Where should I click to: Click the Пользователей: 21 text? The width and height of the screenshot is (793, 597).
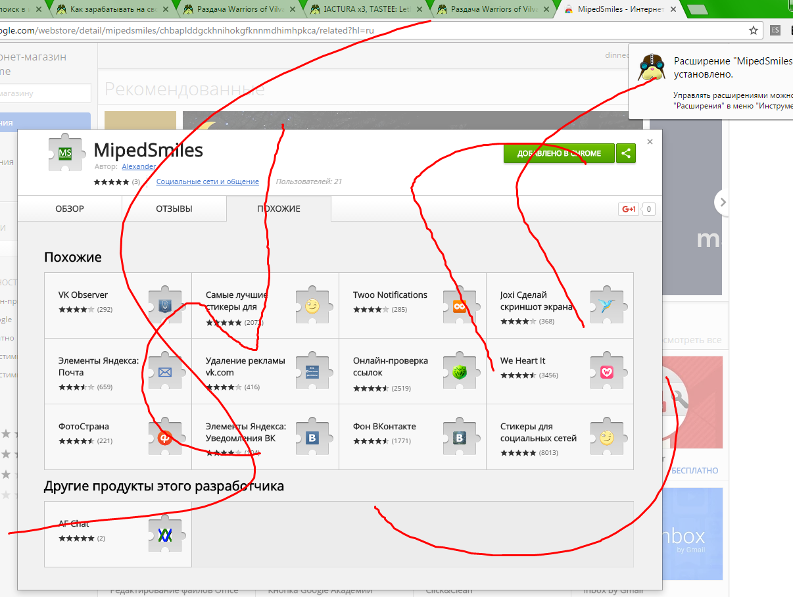pyautogui.click(x=309, y=181)
